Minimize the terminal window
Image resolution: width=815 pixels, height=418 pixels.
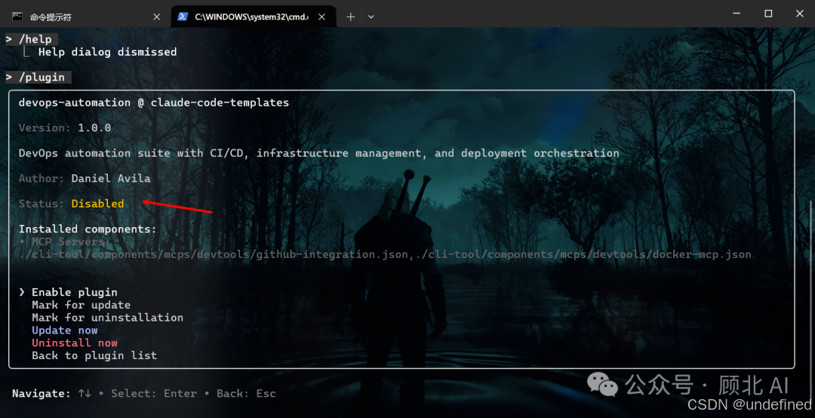737,14
